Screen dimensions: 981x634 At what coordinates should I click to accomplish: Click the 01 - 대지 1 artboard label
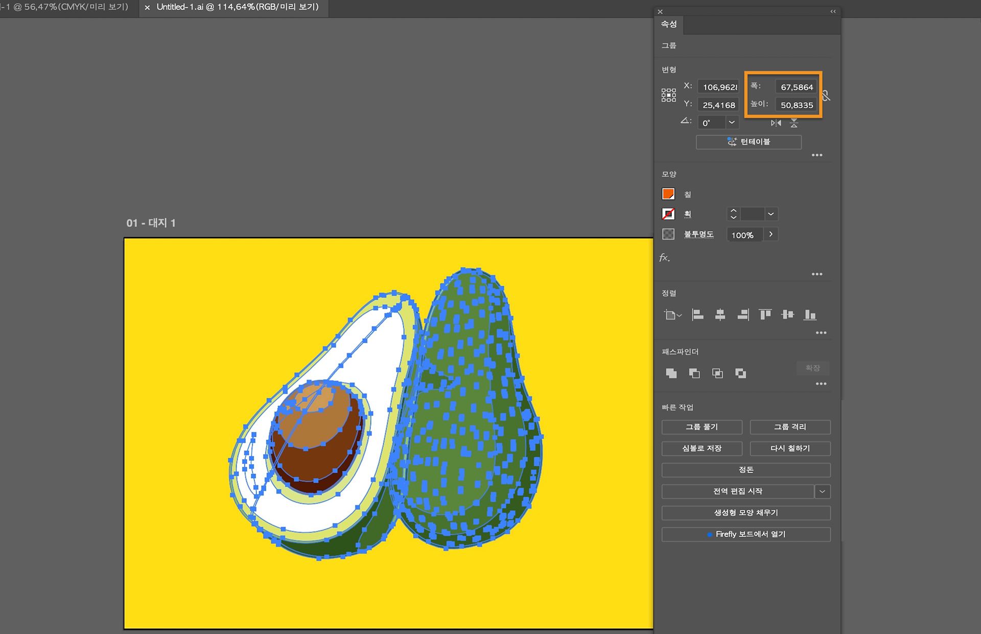pyautogui.click(x=151, y=223)
